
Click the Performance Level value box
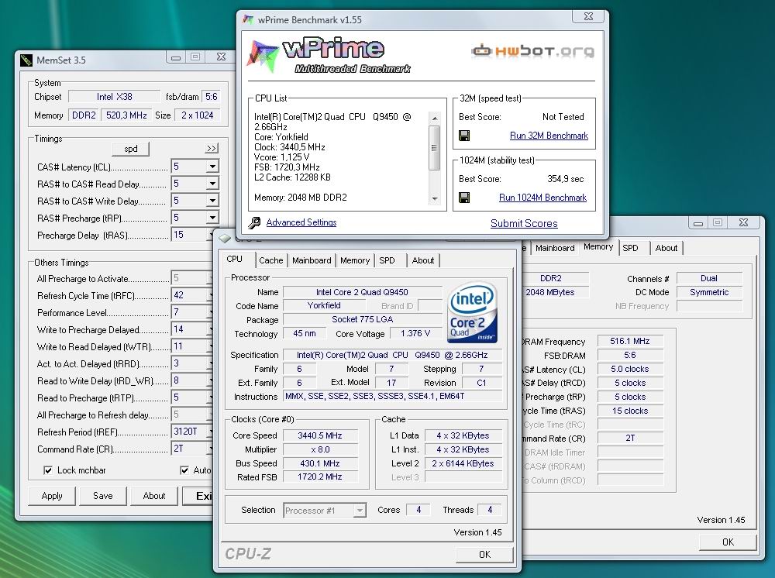coord(191,312)
